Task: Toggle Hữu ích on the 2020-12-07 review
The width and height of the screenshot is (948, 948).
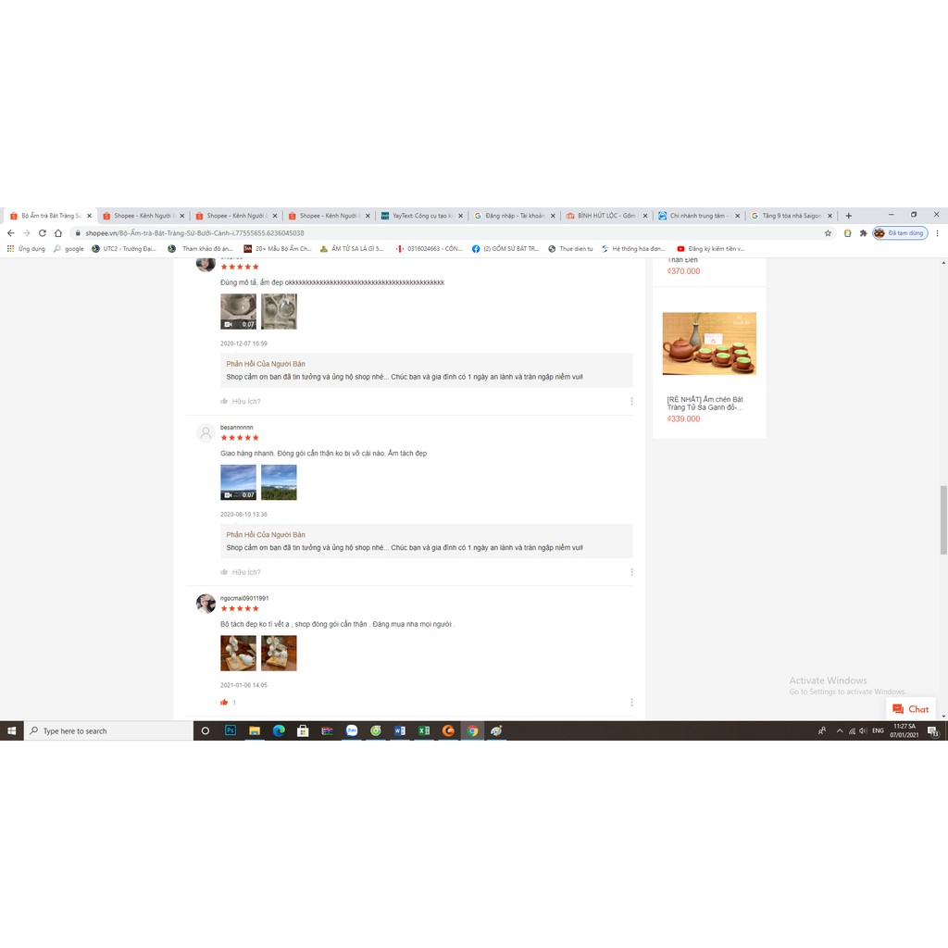Action: coord(241,402)
